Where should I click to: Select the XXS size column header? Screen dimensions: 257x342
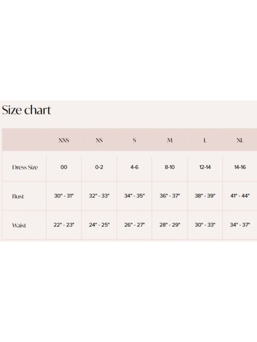[64, 140]
